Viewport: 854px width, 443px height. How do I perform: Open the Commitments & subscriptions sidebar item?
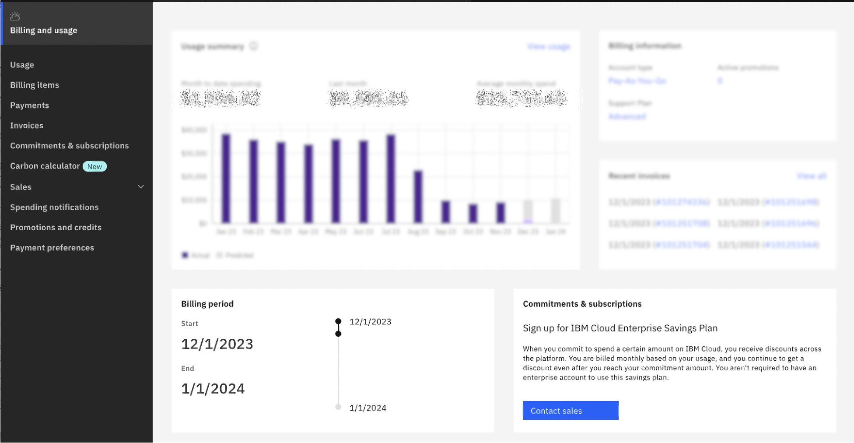click(70, 146)
